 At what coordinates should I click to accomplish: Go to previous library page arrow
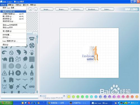(41, 96)
